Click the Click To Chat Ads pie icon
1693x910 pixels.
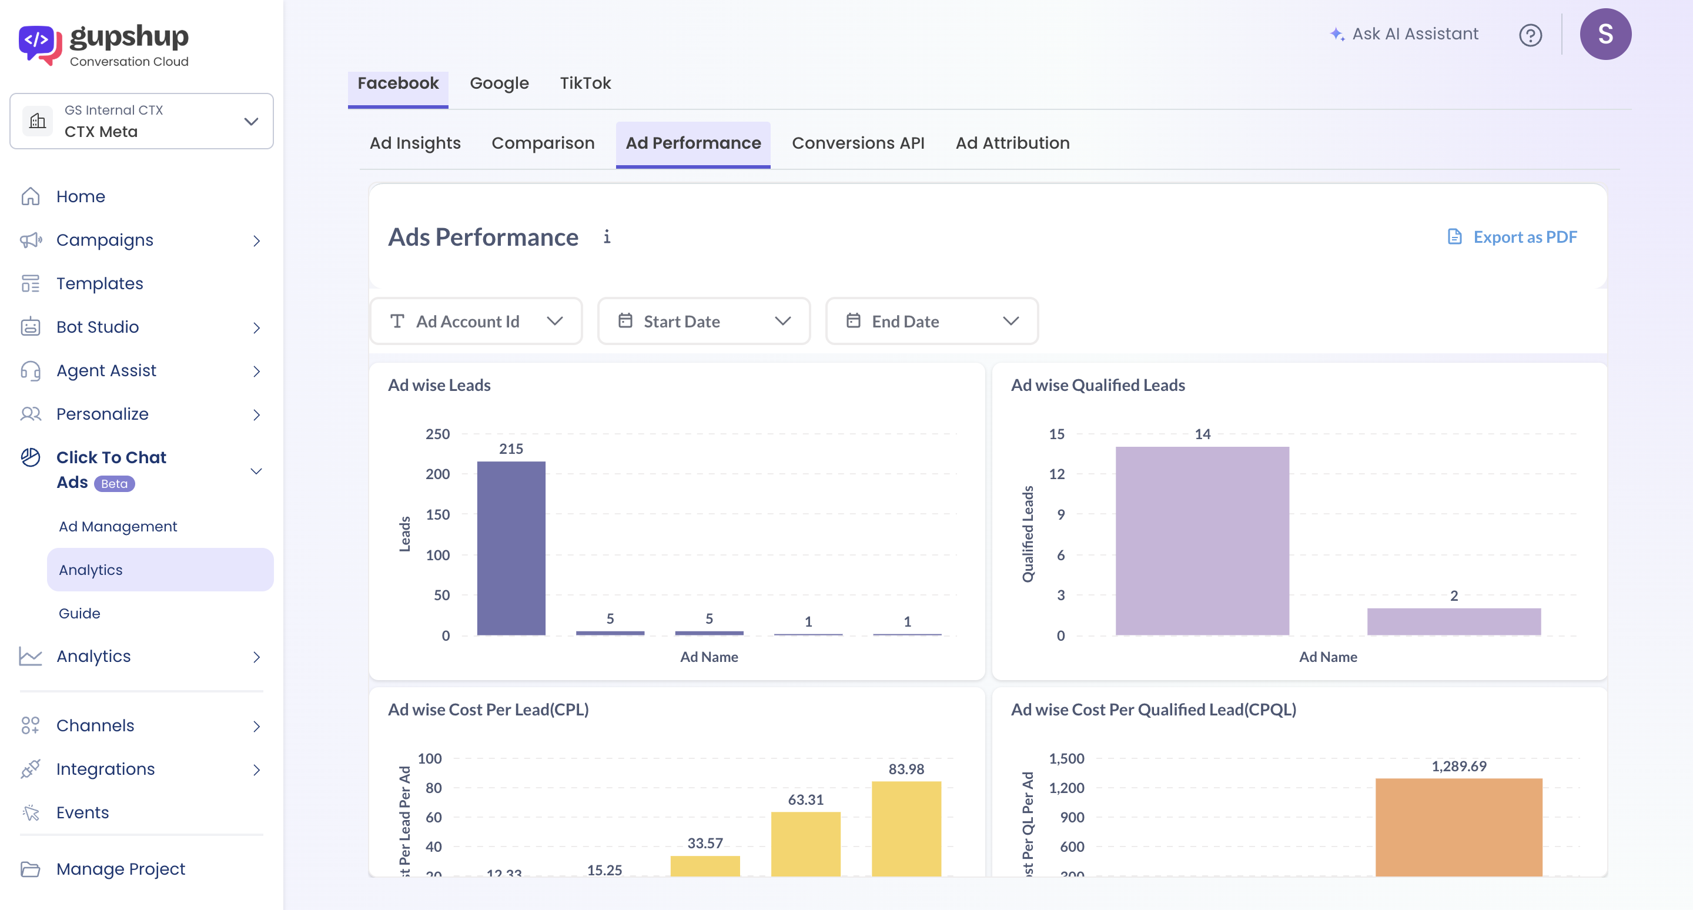tap(30, 457)
